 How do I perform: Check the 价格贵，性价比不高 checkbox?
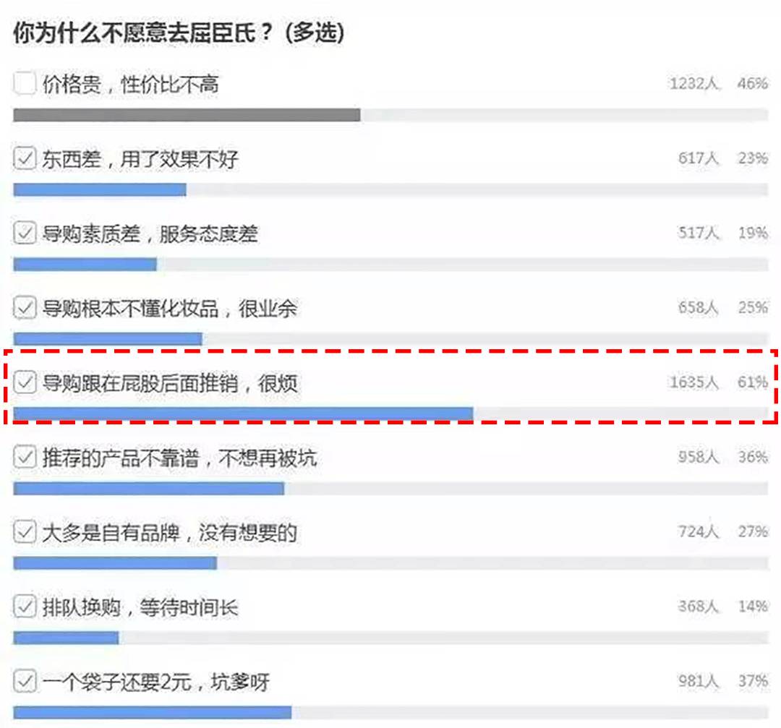click(25, 82)
